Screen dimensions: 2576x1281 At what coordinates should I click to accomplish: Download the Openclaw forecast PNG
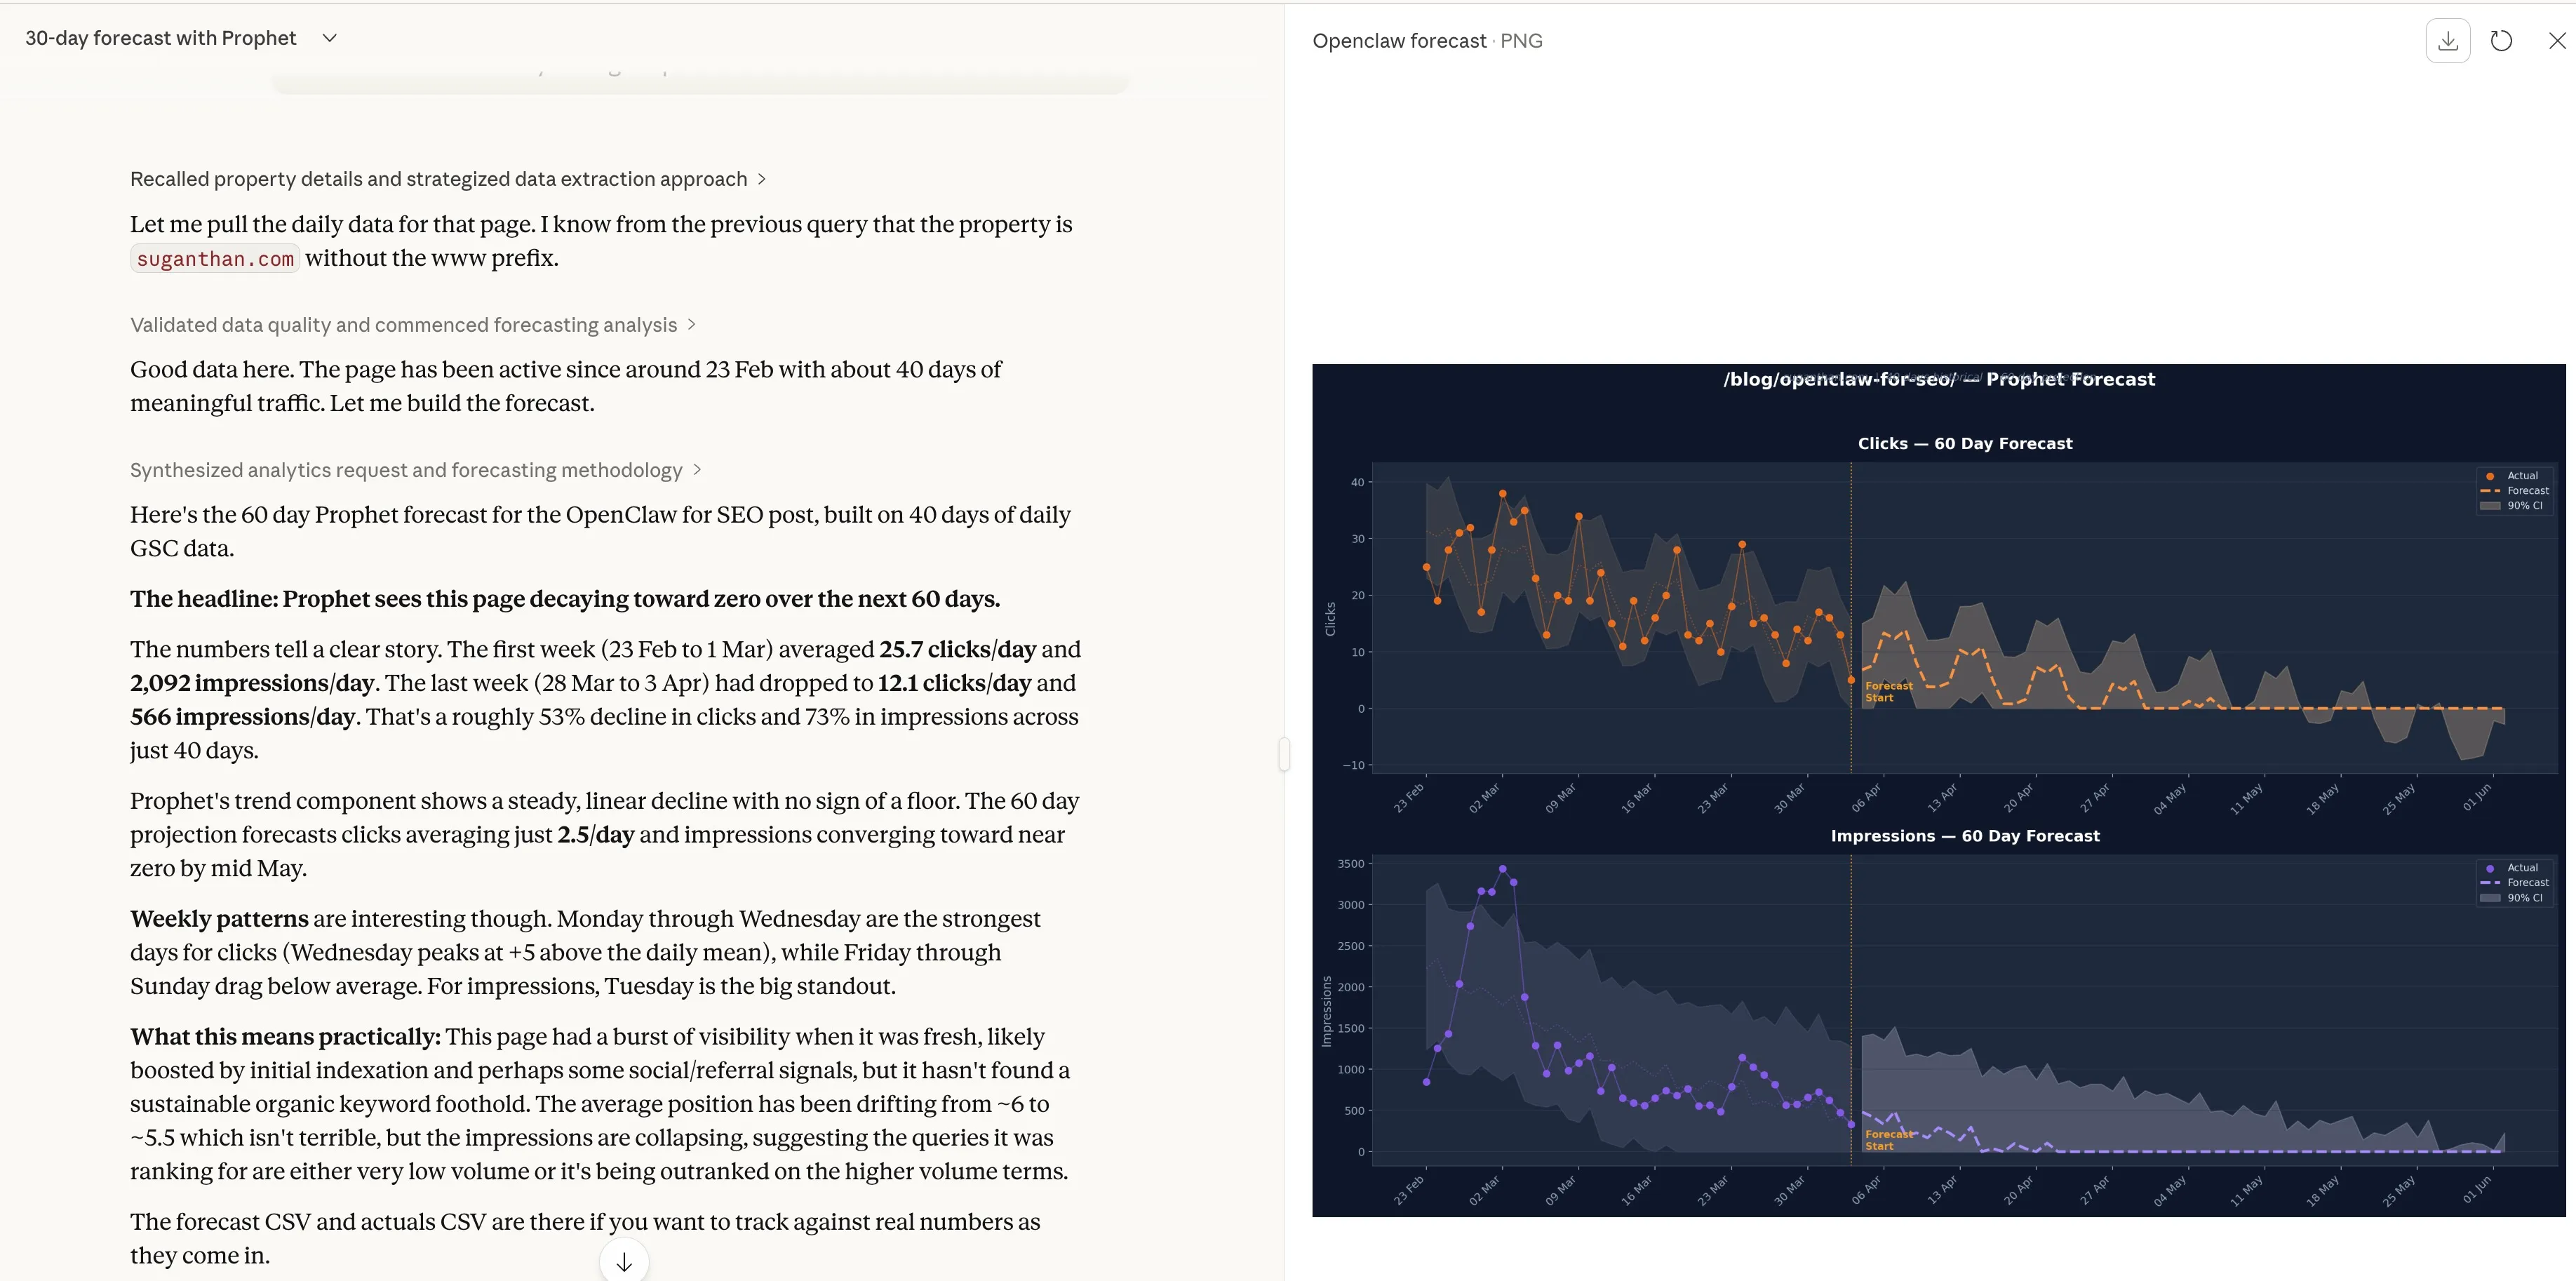pyautogui.click(x=2447, y=41)
